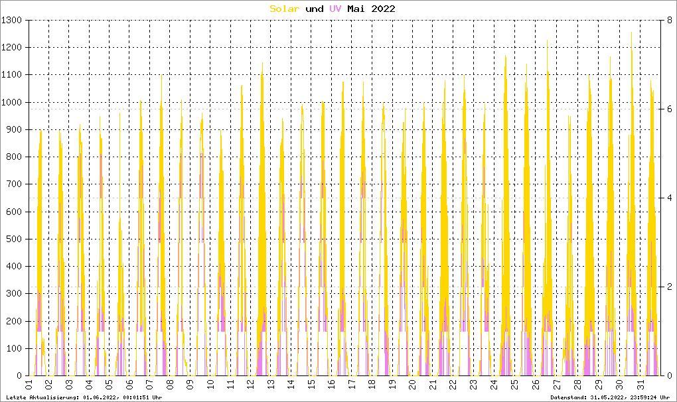
Task: Click day label 27 on the x-axis
Action: [x=557, y=384]
